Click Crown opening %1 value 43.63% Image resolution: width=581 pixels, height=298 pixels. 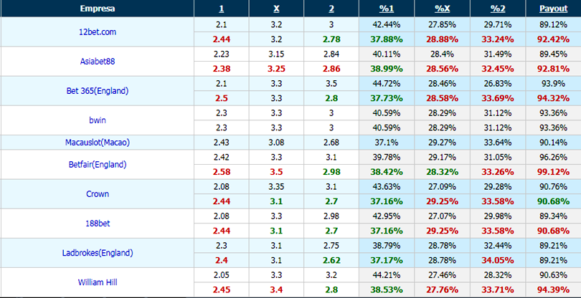(x=387, y=186)
